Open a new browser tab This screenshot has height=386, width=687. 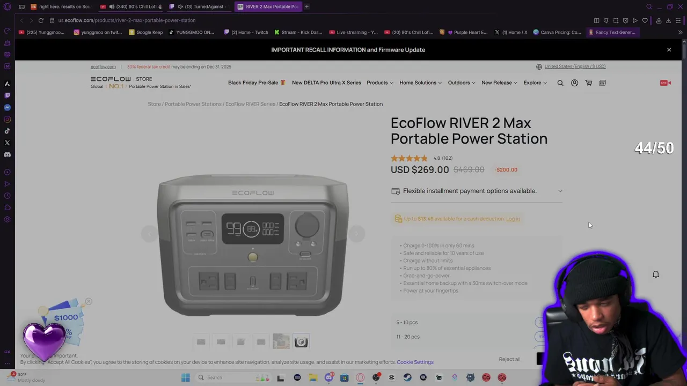tap(307, 6)
